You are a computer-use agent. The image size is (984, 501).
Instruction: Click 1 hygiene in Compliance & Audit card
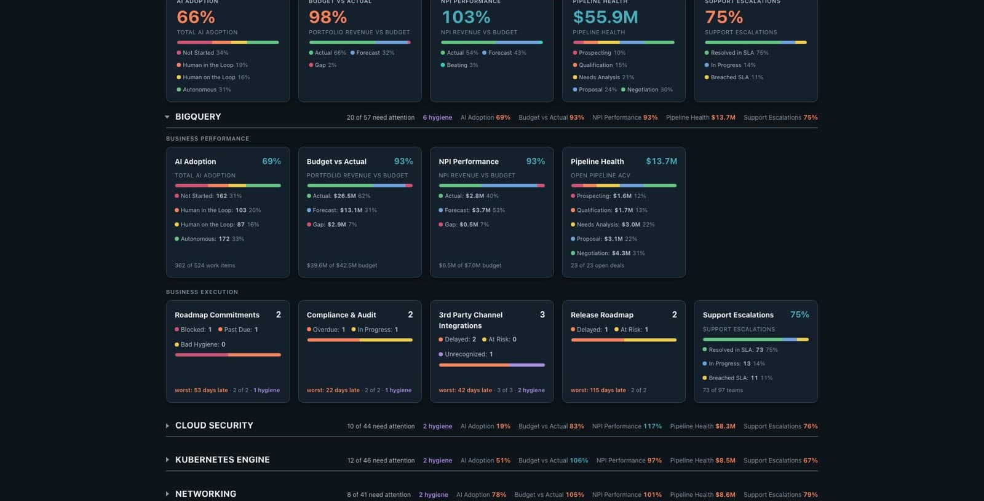point(399,390)
